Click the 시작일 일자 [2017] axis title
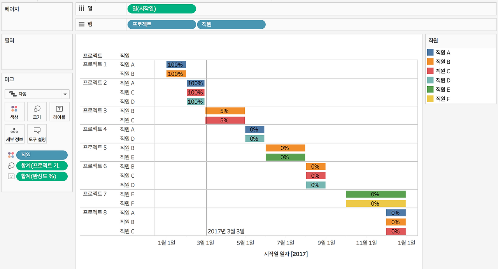Image resolution: width=498 pixels, height=269 pixels. pyautogui.click(x=286, y=254)
